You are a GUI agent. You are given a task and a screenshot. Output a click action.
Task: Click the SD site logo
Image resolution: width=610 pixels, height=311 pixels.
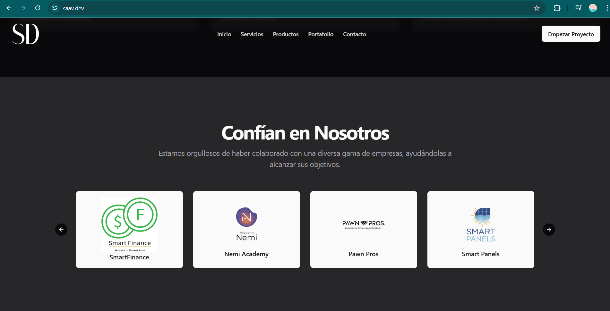26,34
